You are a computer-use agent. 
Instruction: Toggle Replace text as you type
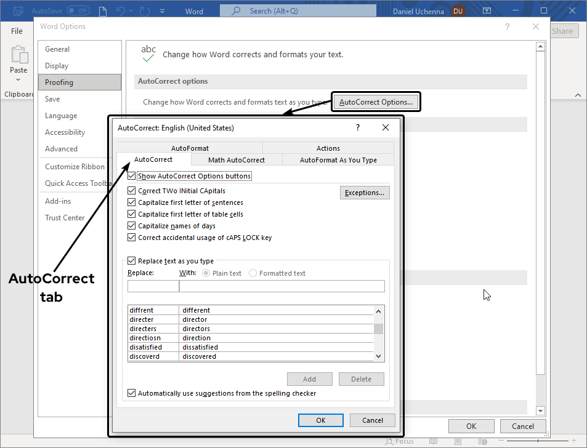131,260
